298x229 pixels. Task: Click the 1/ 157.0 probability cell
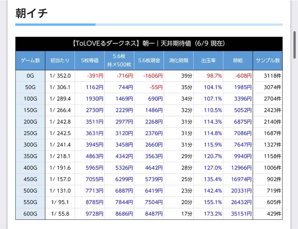click(x=60, y=179)
